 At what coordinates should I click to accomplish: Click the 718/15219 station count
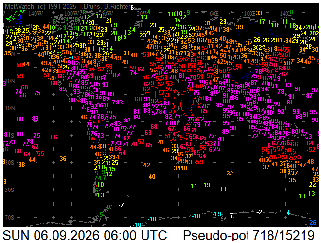pos(283,235)
